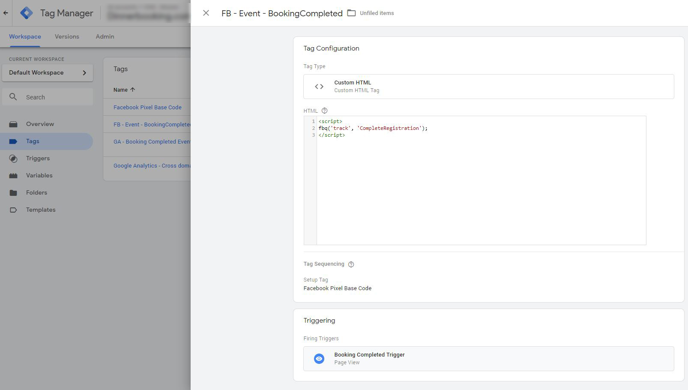Screen dimensions: 688x390
Task: Open the FB - Event - BookingCompleted tag link
Action: point(152,124)
